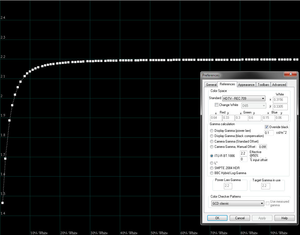Select Display Gamma (power law) option
The image size is (300, 235).
pos(212,131)
